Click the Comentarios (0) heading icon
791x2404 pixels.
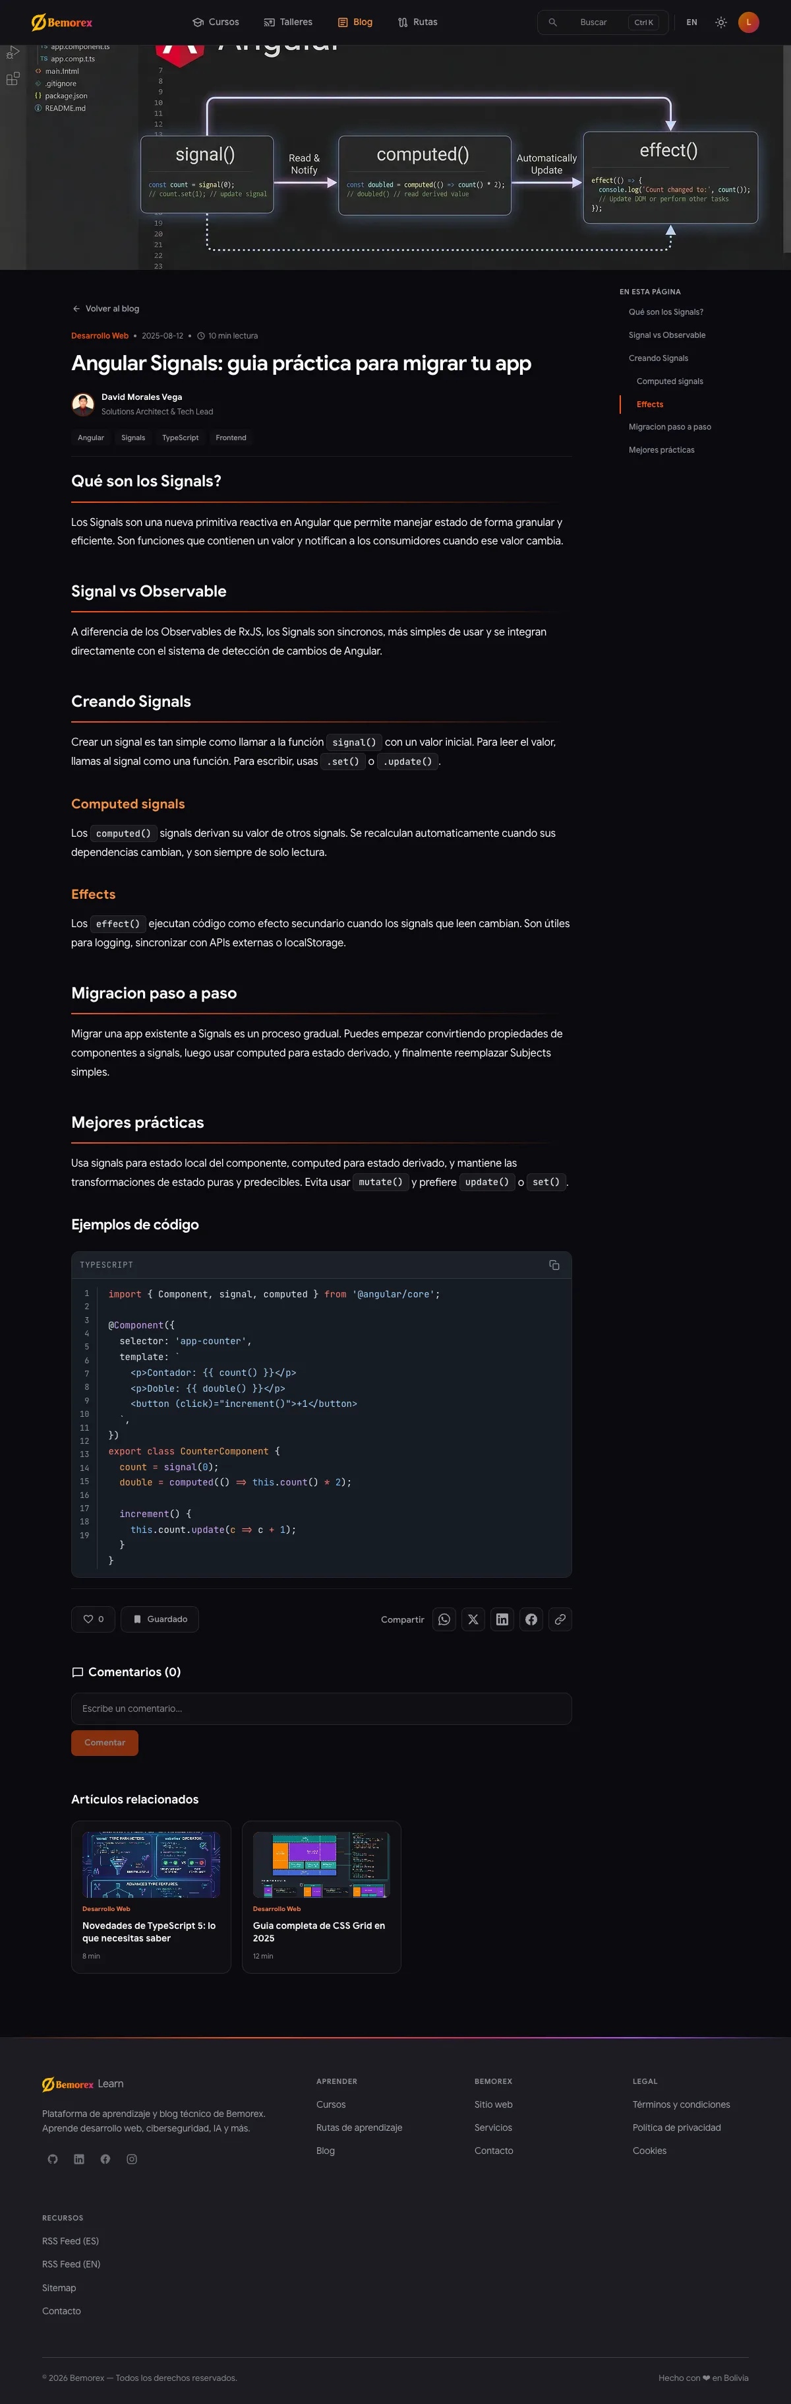77,1672
